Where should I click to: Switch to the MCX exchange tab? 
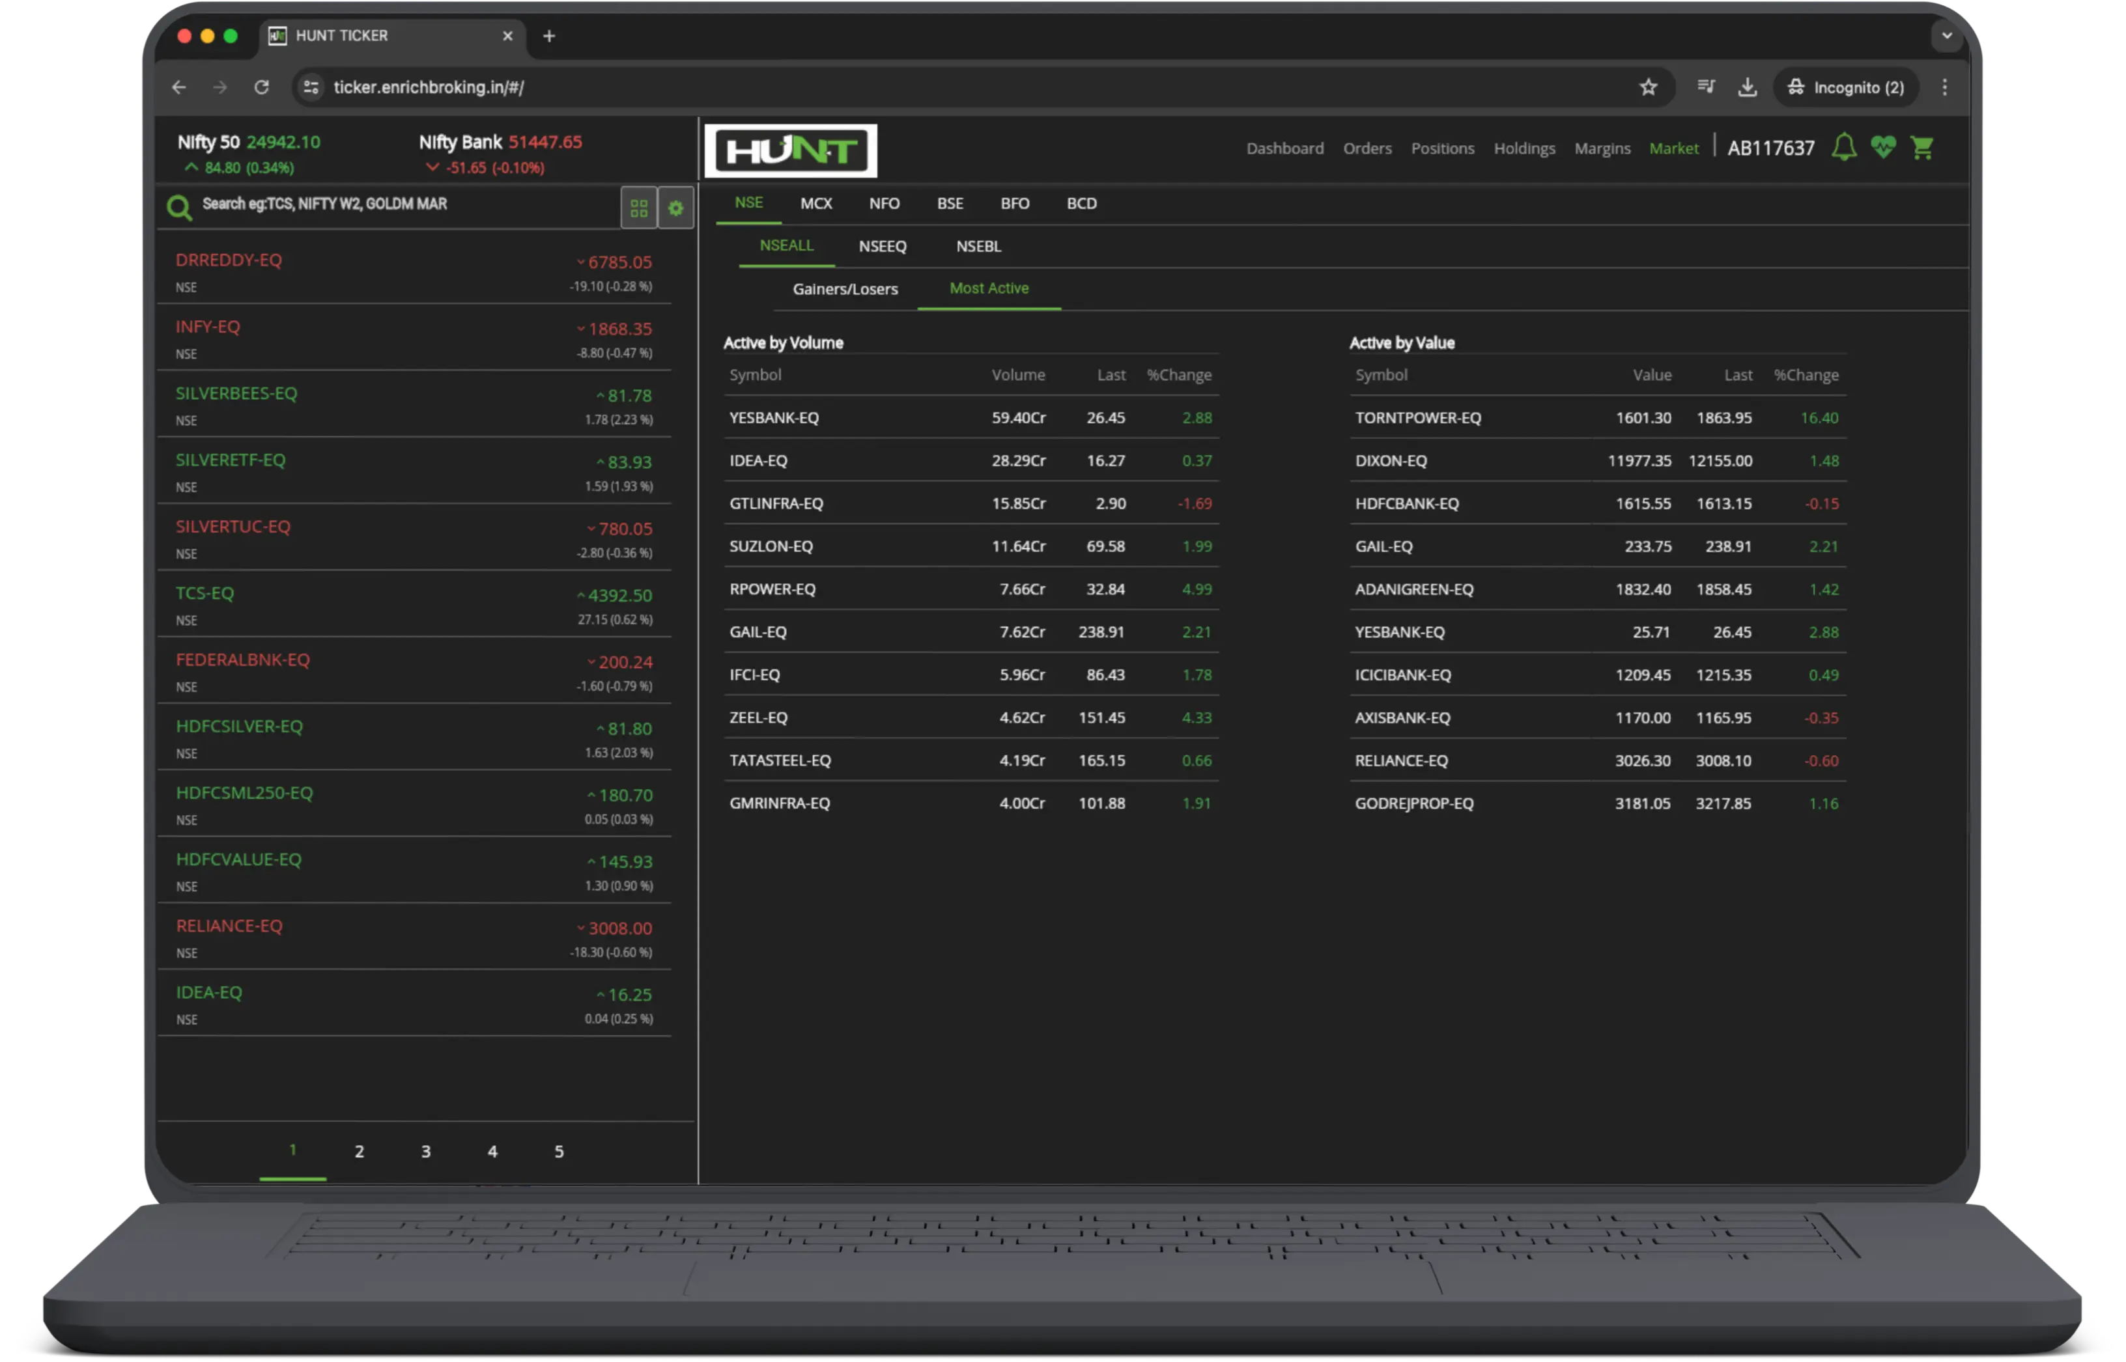815,203
